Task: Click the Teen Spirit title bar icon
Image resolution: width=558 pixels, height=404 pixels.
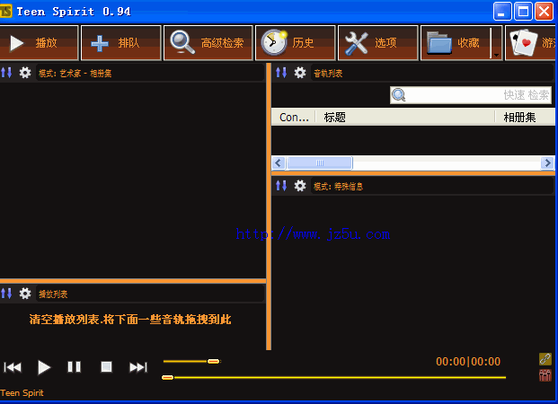Action: coord(5,11)
